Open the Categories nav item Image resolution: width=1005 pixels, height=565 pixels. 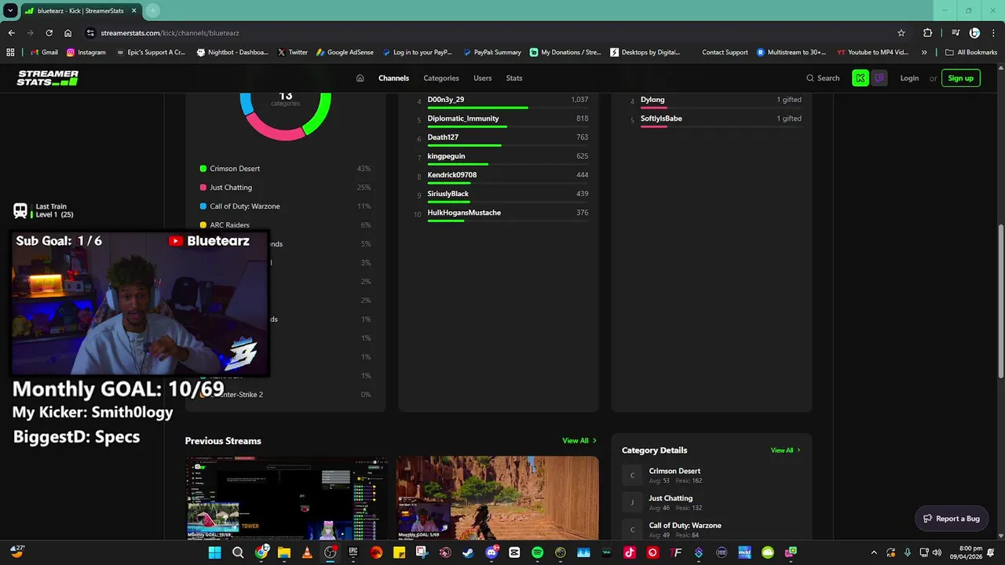[441, 78]
